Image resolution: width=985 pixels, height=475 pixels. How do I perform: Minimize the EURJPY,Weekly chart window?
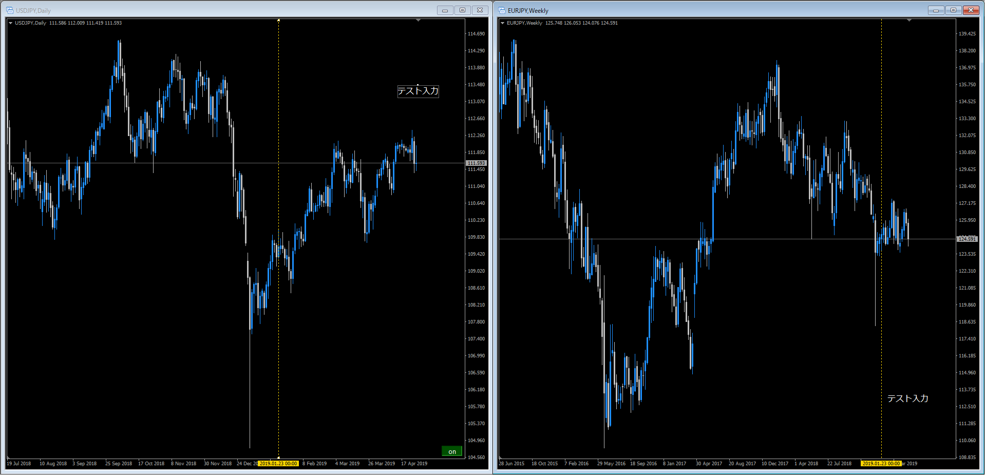[x=936, y=10]
